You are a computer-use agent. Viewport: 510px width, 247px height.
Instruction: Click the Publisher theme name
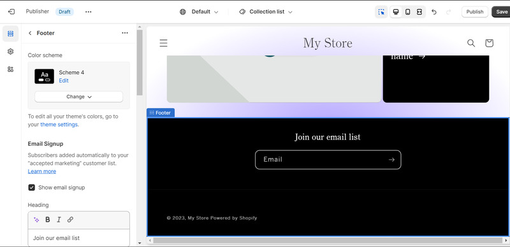tap(38, 11)
